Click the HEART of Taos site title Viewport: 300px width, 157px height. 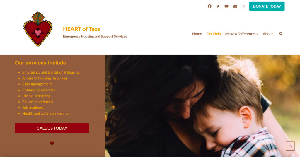click(81, 29)
